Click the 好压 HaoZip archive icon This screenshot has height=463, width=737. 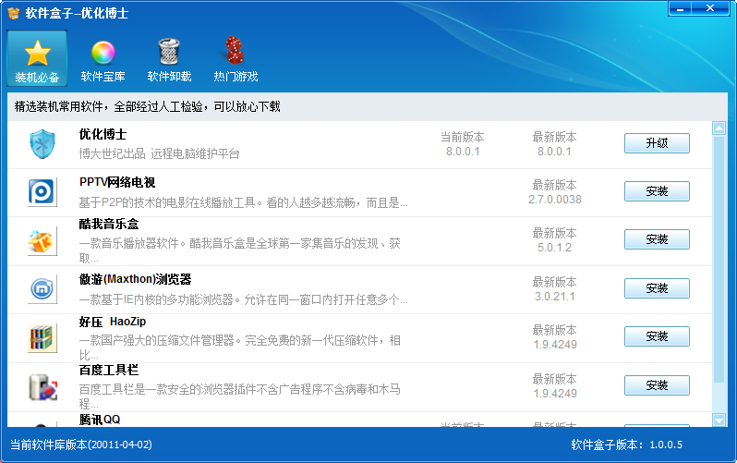pyautogui.click(x=42, y=338)
